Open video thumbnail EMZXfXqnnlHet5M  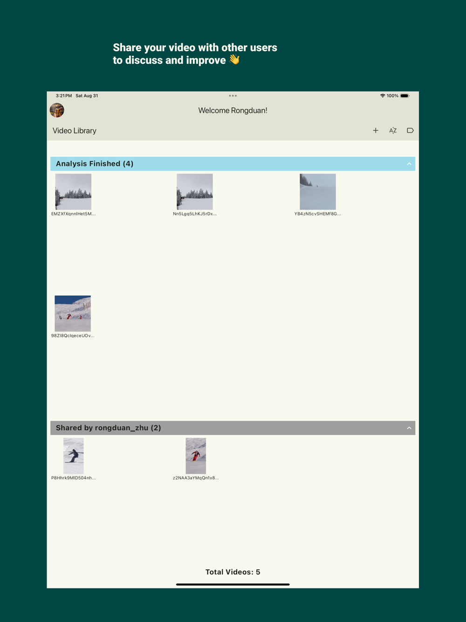pyautogui.click(x=73, y=192)
